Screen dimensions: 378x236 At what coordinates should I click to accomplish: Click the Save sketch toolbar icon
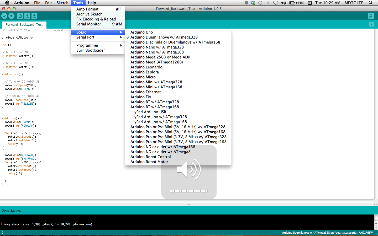point(34,16)
